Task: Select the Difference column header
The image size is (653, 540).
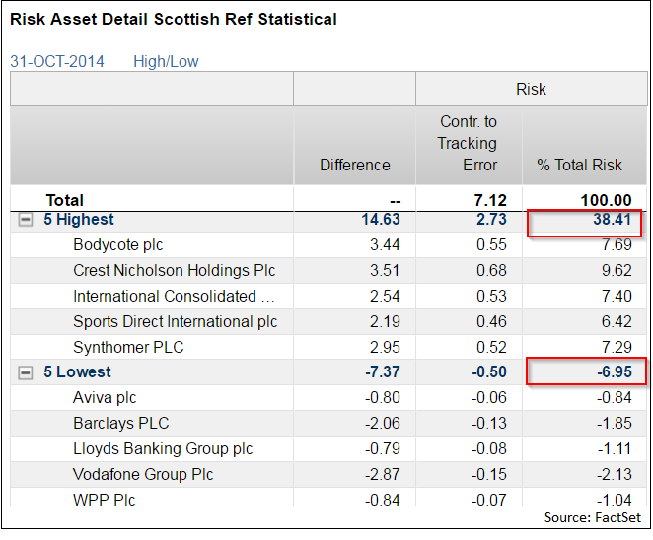Action: (x=354, y=165)
